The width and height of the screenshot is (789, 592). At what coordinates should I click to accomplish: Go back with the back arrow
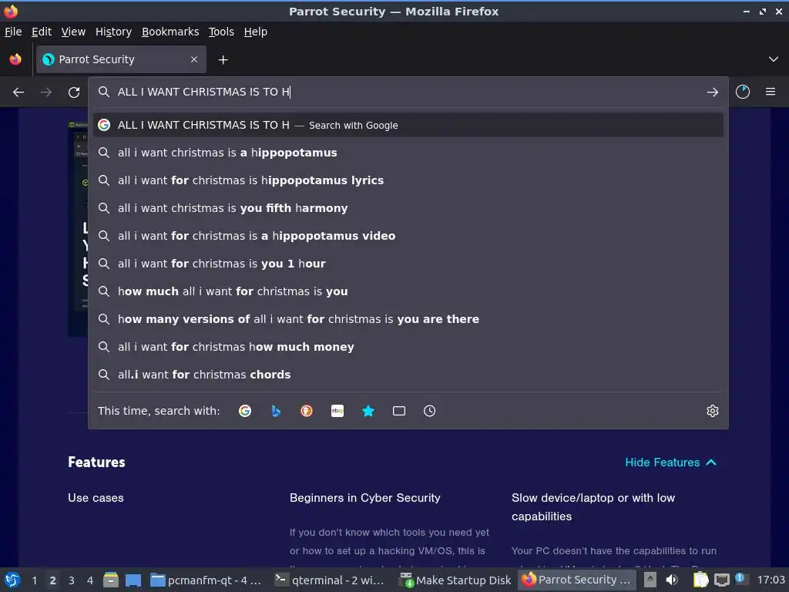tap(18, 92)
